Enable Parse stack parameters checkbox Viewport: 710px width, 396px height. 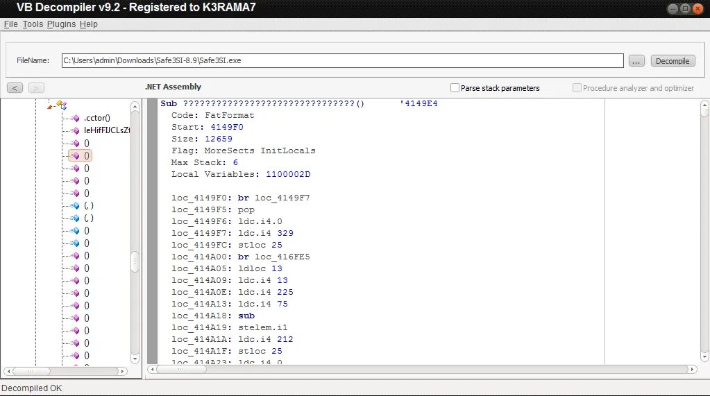[x=455, y=88]
